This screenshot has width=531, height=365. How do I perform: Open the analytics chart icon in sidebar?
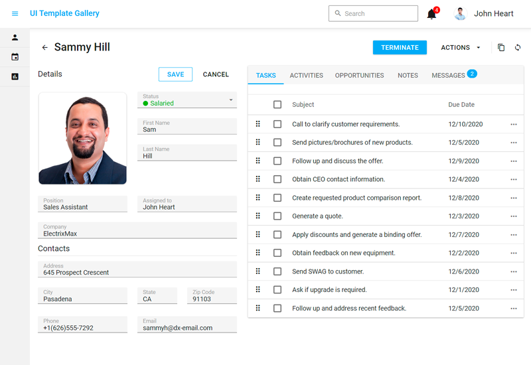(15, 76)
